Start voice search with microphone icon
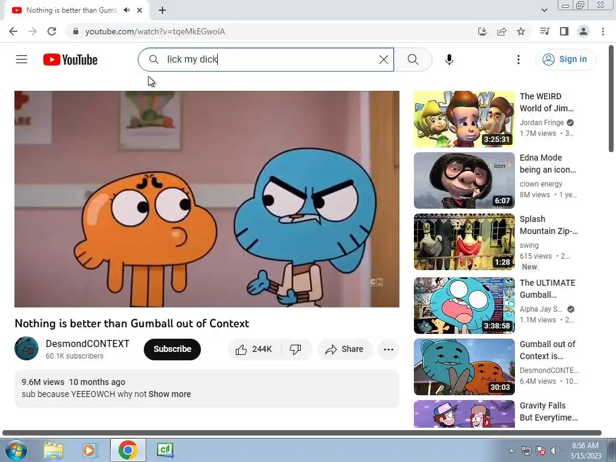This screenshot has height=462, width=616. click(449, 60)
